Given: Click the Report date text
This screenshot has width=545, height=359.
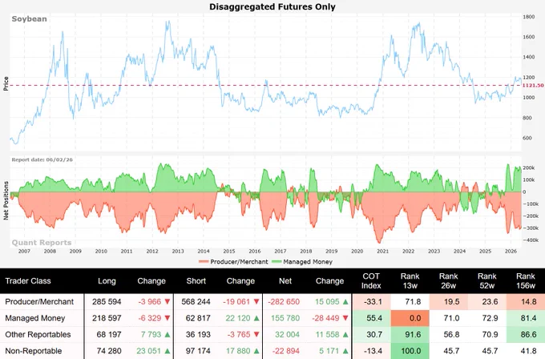Looking at the screenshot, I should 42,159.
